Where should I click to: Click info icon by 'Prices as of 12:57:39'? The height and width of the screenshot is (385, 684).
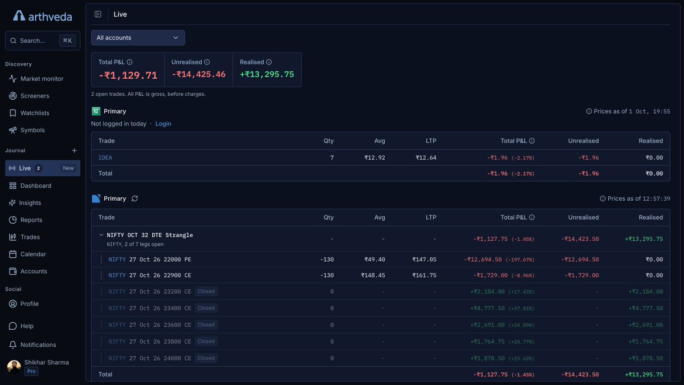(x=602, y=198)
